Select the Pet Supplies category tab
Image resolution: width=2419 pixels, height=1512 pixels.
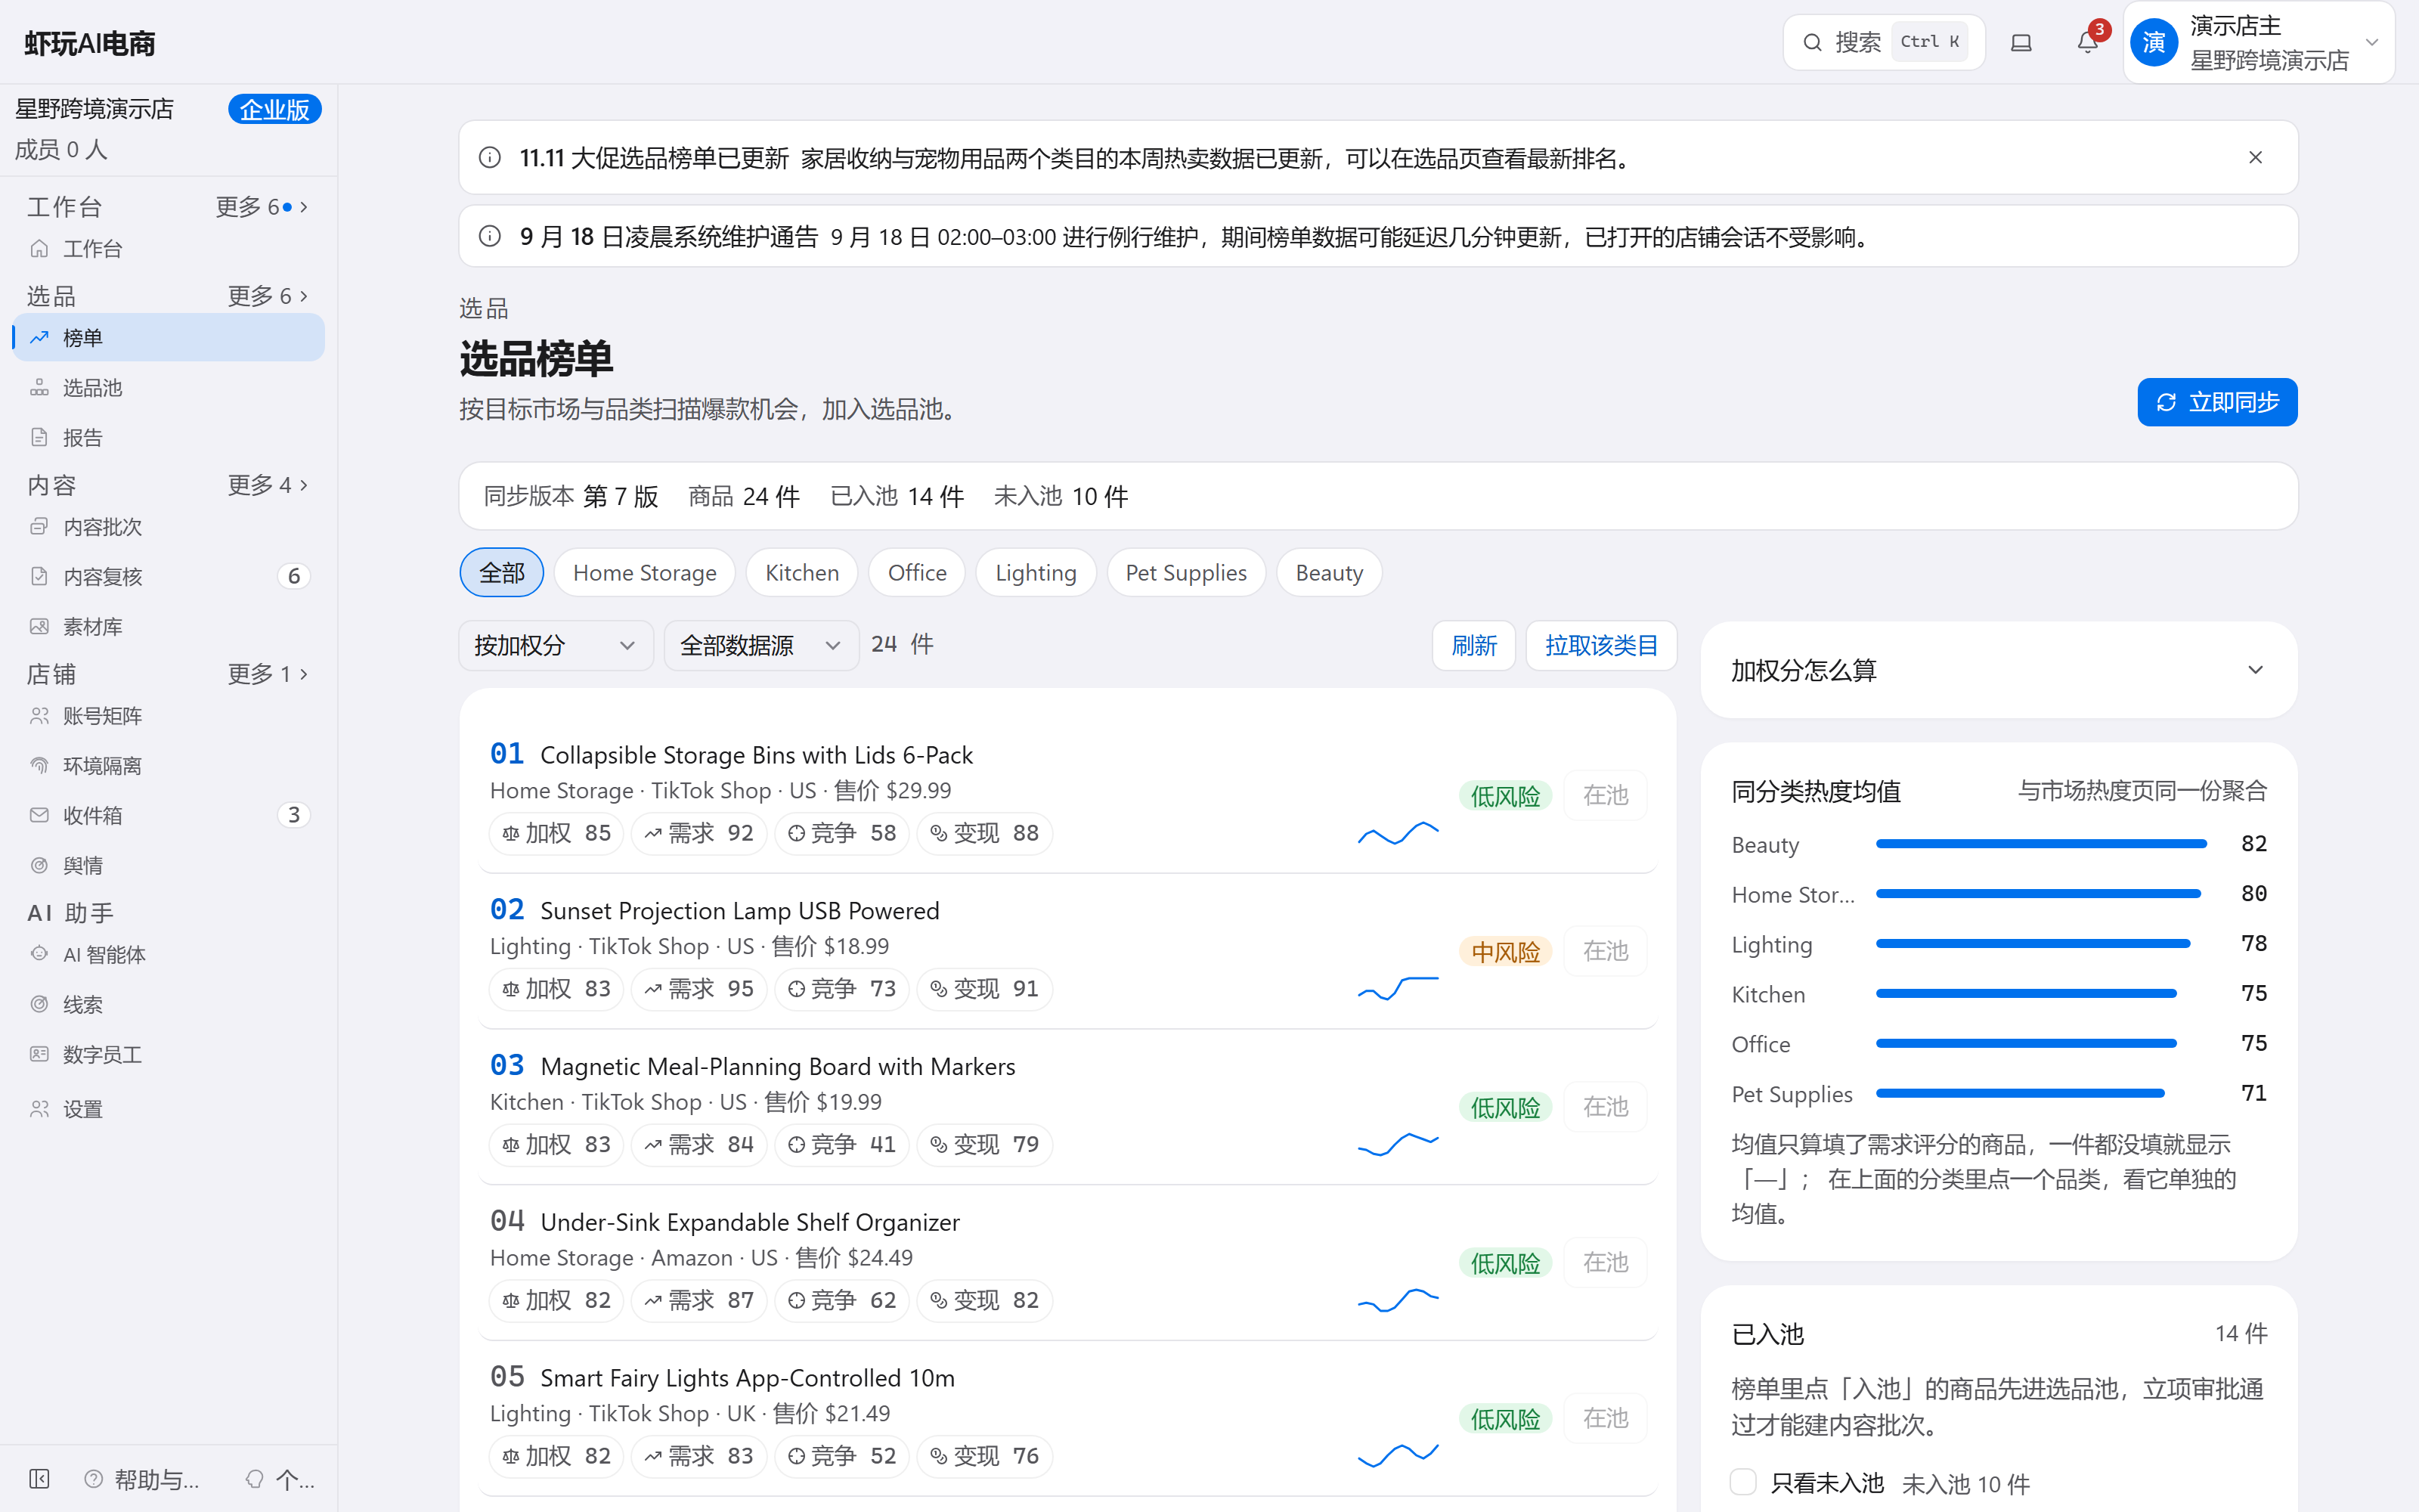point(1185,573)
